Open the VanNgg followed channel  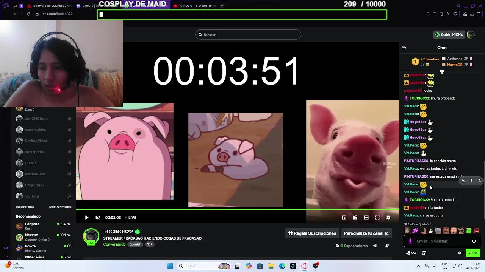(x=44, y=196)
